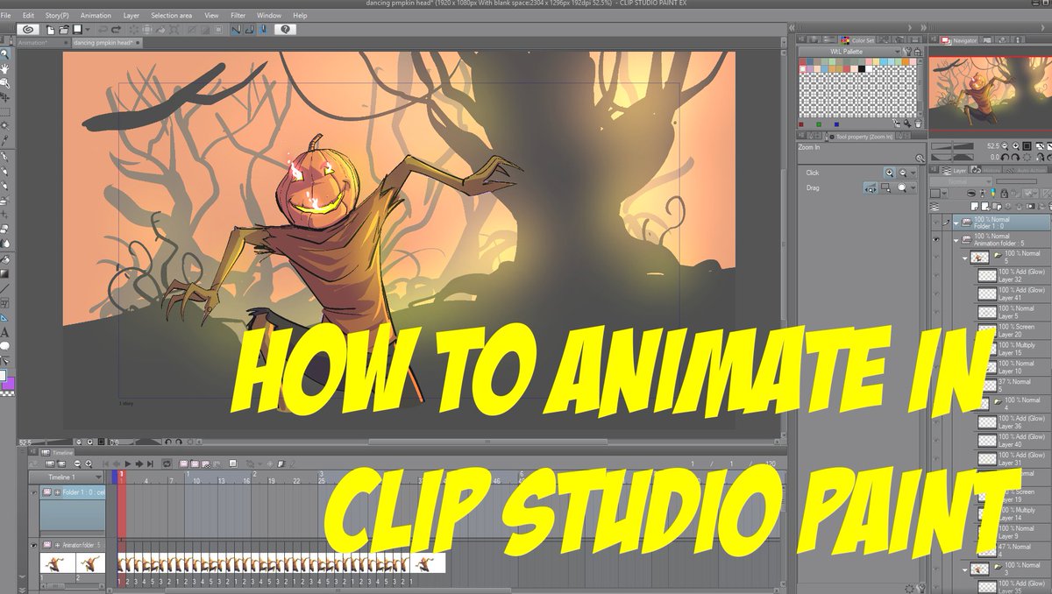1052x594 pixels.
Task: Select the Move layer tool
Action: [x=5, y=98]
